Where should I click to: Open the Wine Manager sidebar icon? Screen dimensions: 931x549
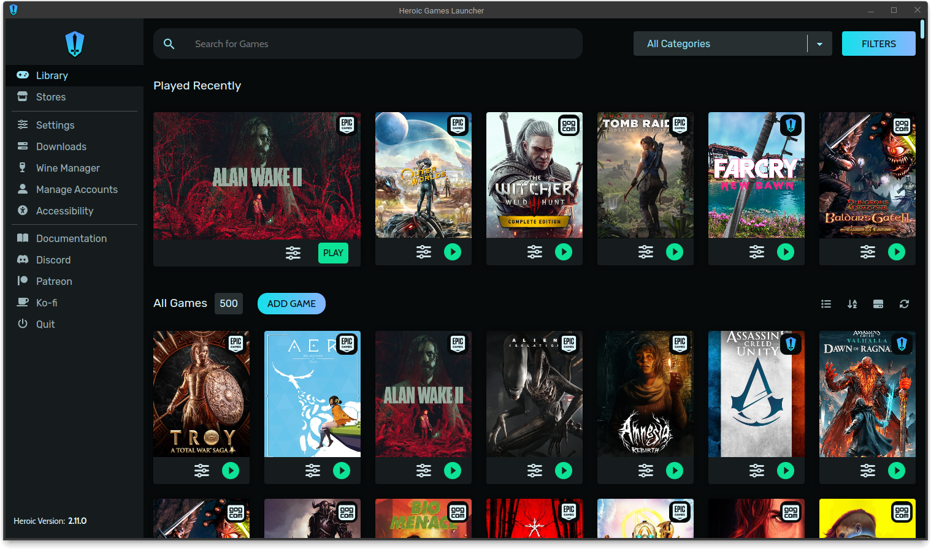pos(22,167)
